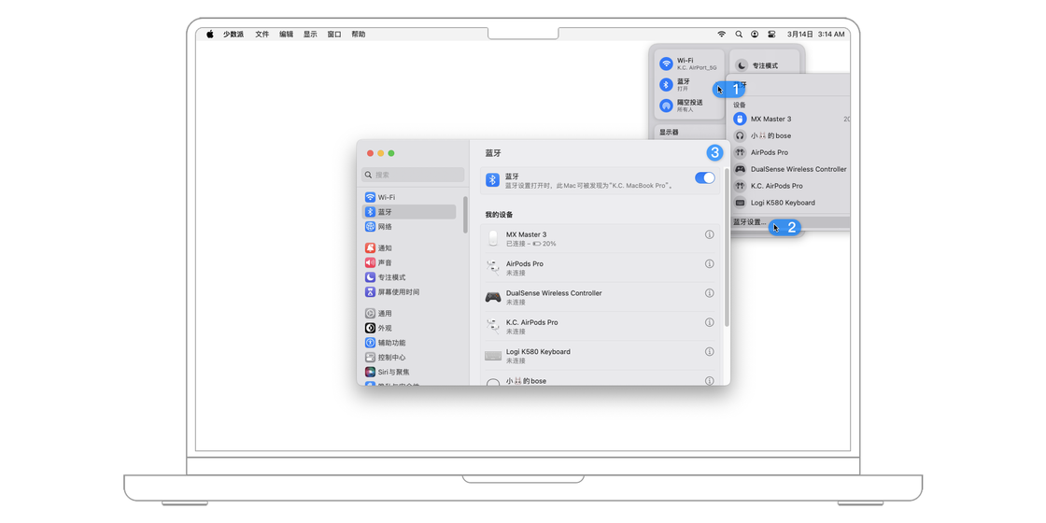This screenshot has height=523, width=1046.
Task: Toggle Wi-Fi in Control Center
Action: tap(666, 64)
